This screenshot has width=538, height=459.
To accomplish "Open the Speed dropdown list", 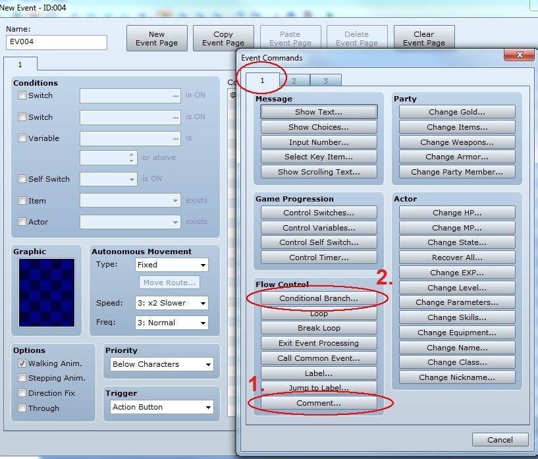I will (171, 303).
